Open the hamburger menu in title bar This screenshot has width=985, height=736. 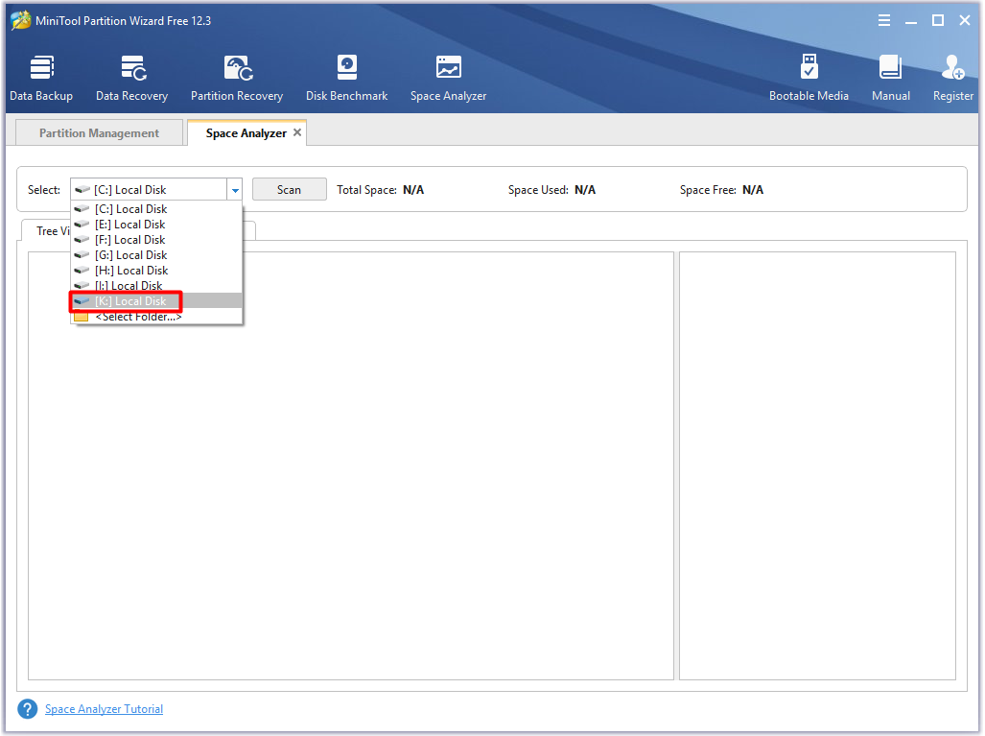tap(884, 21)
